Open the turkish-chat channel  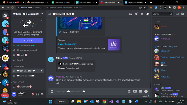pos(28,76)
